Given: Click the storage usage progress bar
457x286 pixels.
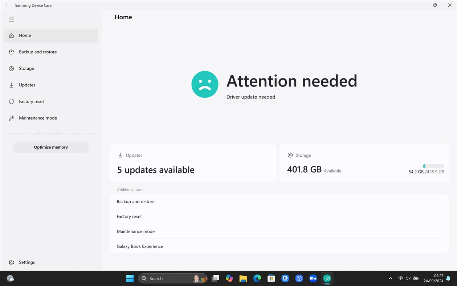Looking at the screenshot, I should tap(433, 166).
